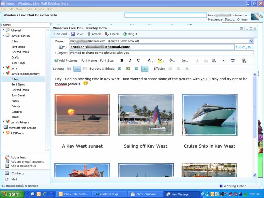
Task: Select the small-grid photo layout
Action: pos(69,69)
